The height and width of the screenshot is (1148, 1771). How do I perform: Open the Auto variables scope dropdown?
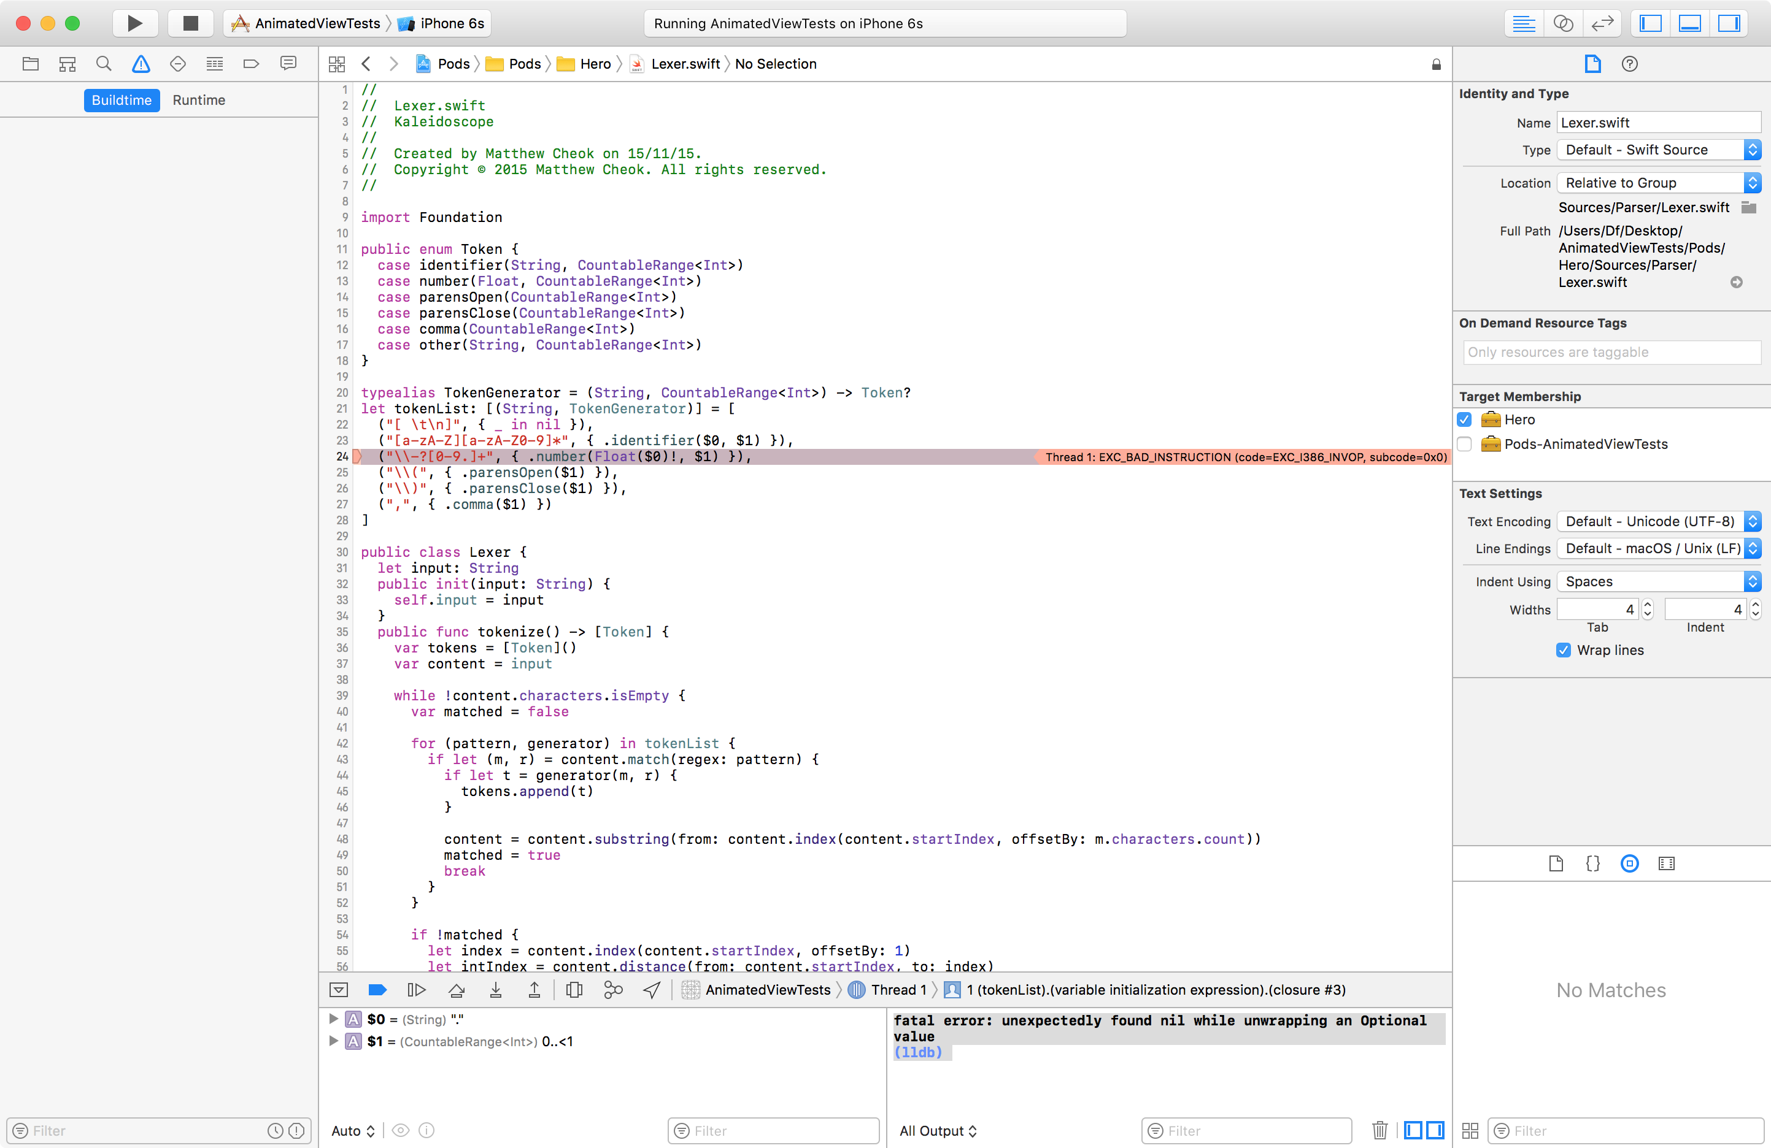(353, 1130)
